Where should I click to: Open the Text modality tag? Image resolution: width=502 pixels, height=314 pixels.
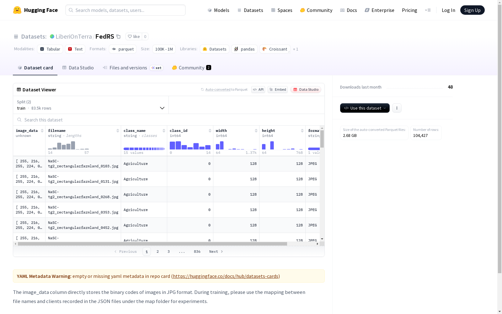75,49
